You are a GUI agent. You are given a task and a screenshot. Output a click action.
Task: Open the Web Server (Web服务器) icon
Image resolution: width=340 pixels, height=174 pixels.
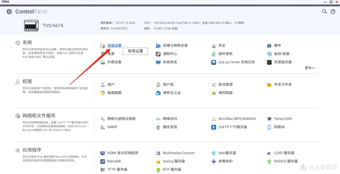[x=214, y=153]
